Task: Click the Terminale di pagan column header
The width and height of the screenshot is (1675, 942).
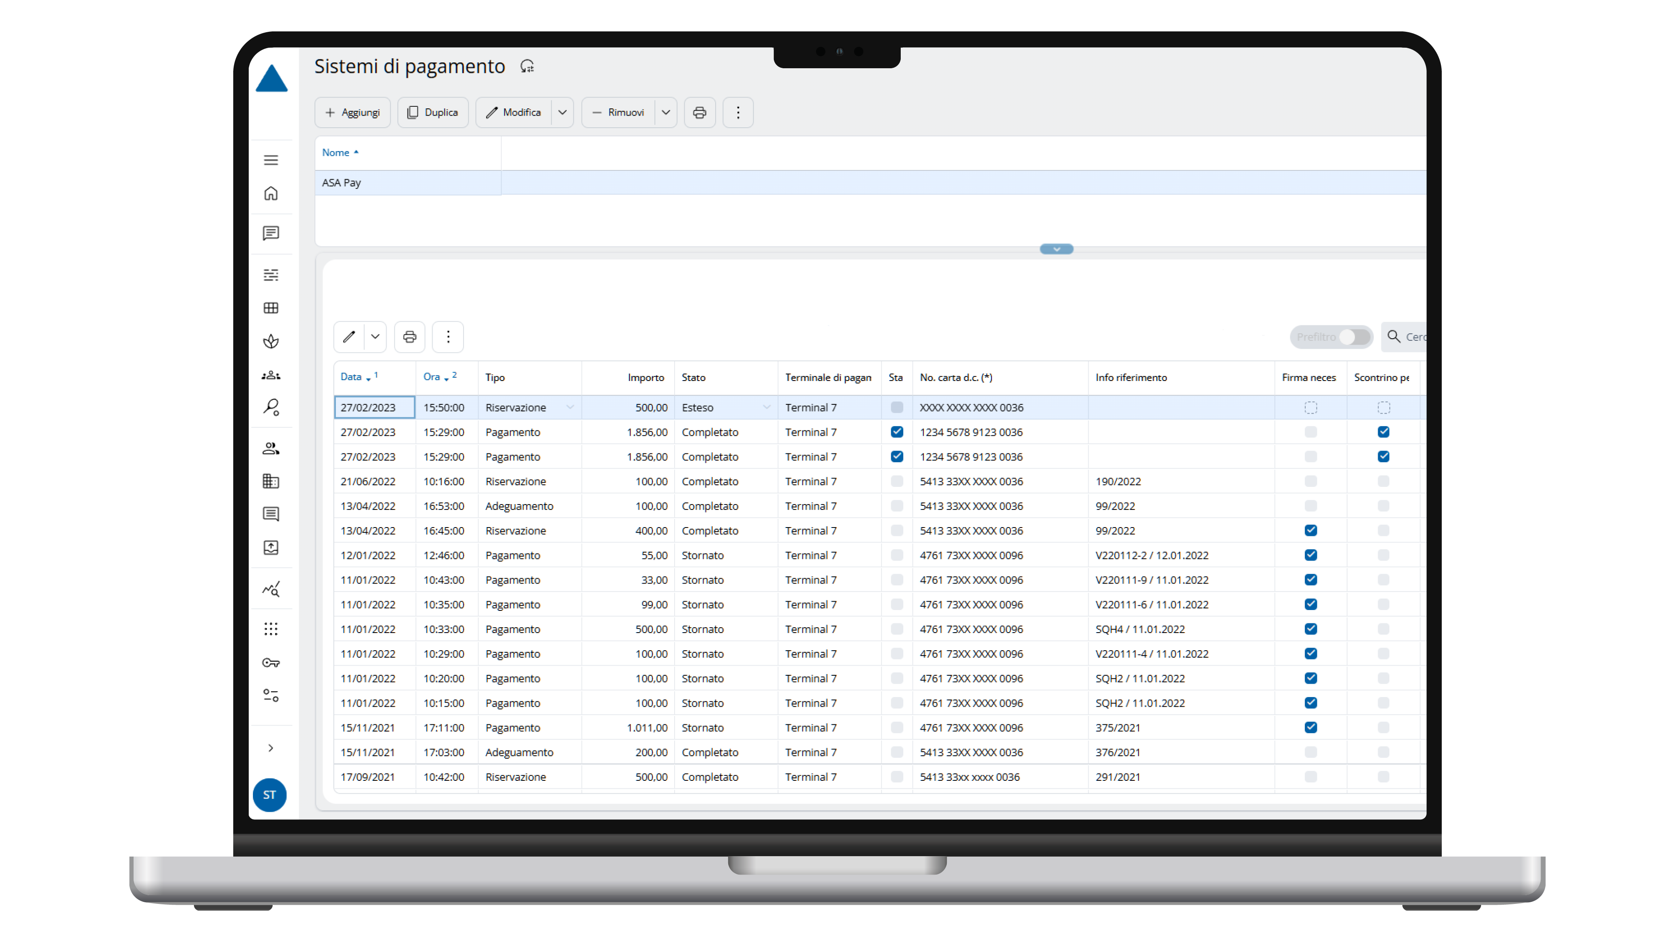Action: pyautogui.click(x=828, y=377)
